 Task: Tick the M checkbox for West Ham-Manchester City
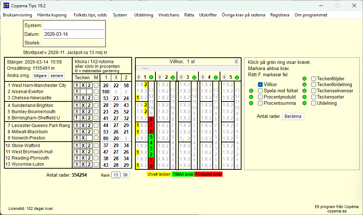(96, 85)
